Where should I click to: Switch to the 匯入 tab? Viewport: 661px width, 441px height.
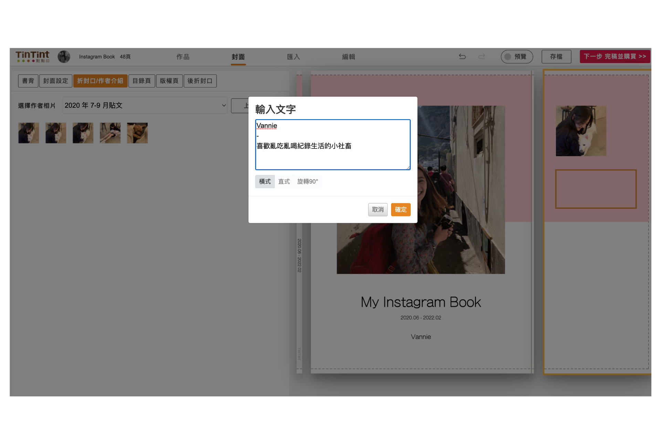(x=293, y=57)
